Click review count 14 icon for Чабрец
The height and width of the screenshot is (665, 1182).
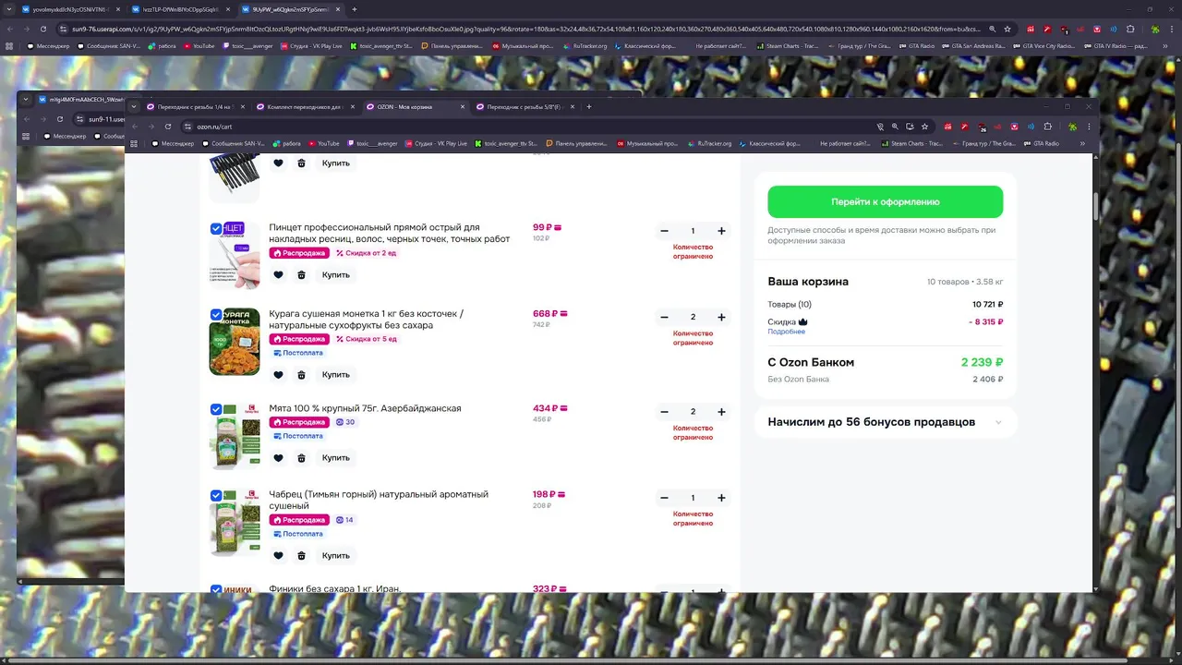345,520
